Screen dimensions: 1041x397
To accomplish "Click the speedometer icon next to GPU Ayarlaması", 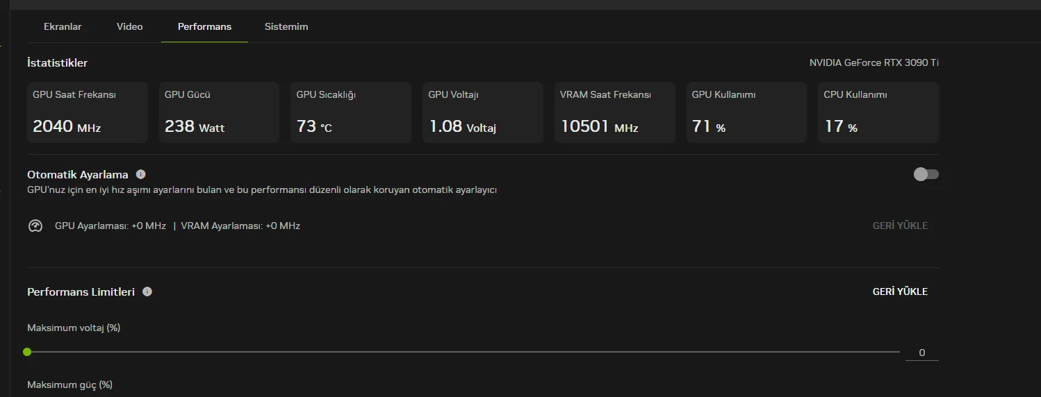I will tap(35, 226).
